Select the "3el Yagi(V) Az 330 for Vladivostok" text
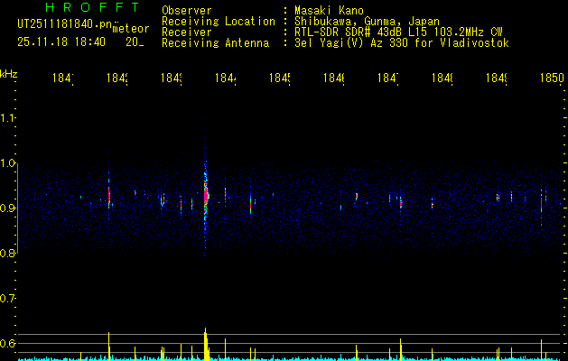The height and width of the screenshot is (361, 568). pos(402,43)
